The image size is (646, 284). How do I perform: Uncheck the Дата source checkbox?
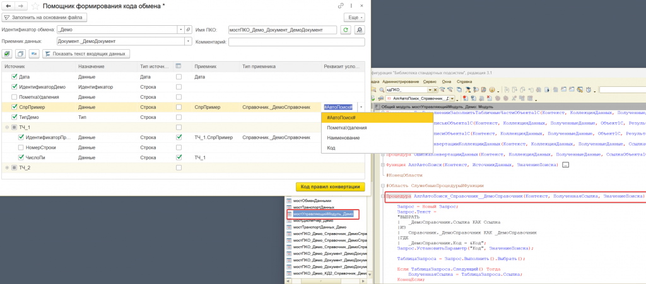pos(15,77)
